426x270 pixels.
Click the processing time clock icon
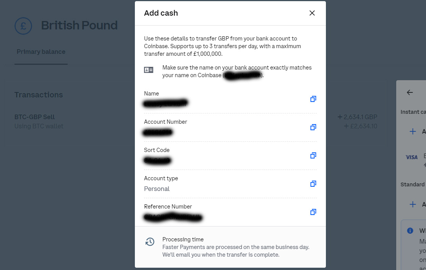coord(150,241)
